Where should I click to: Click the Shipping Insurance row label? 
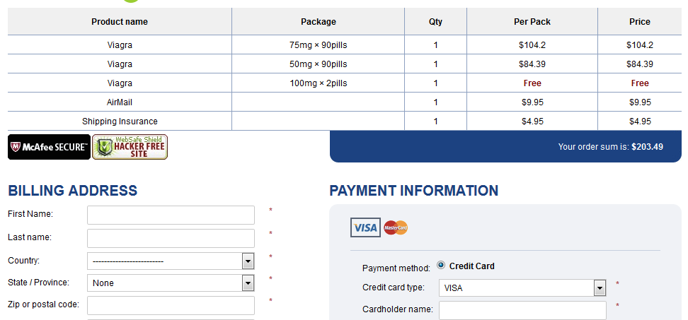[120, 122]
